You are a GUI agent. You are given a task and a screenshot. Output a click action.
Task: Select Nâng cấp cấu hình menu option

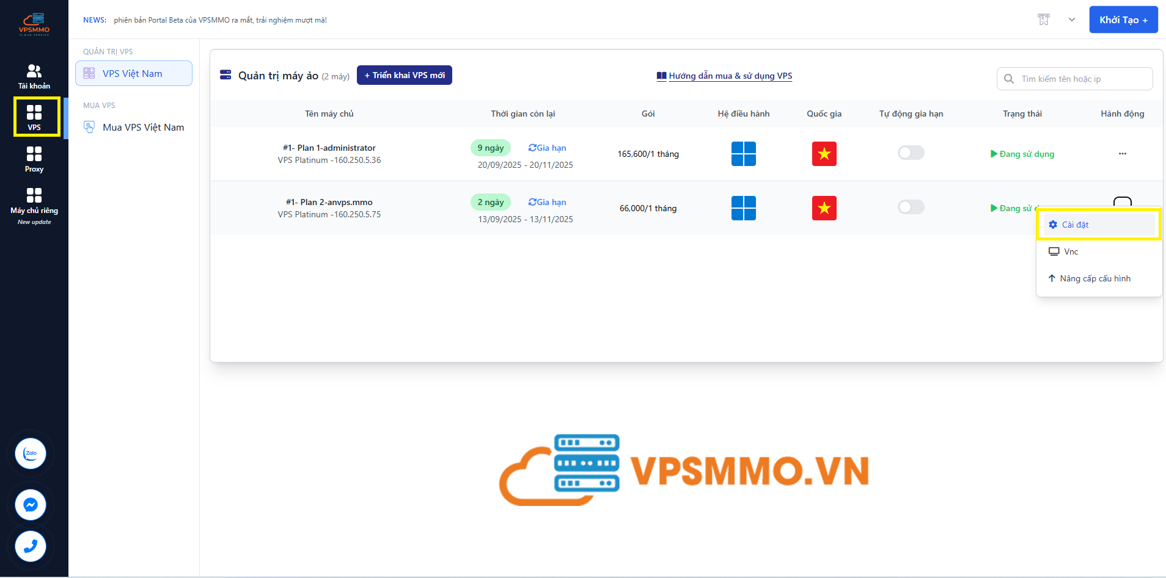coord(1094,278)
